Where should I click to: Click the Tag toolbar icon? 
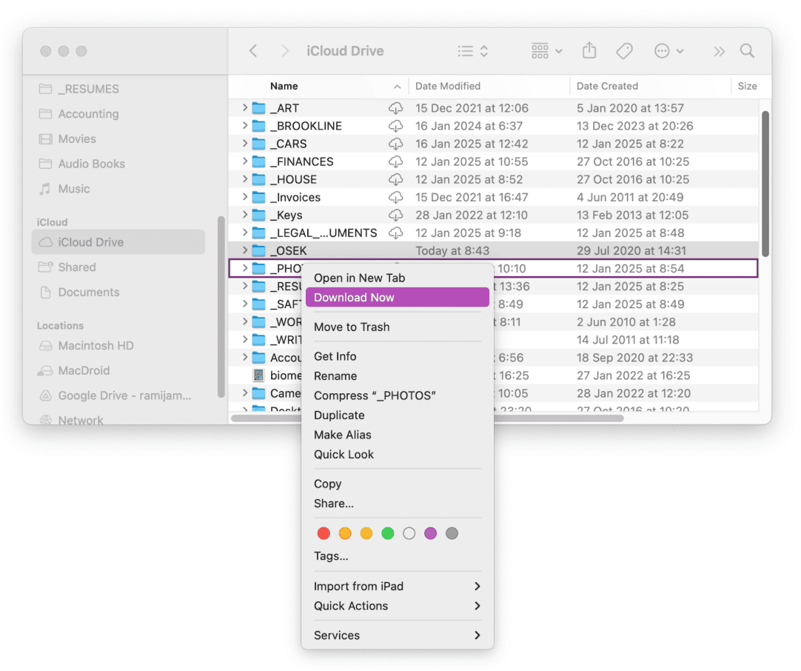624,50
